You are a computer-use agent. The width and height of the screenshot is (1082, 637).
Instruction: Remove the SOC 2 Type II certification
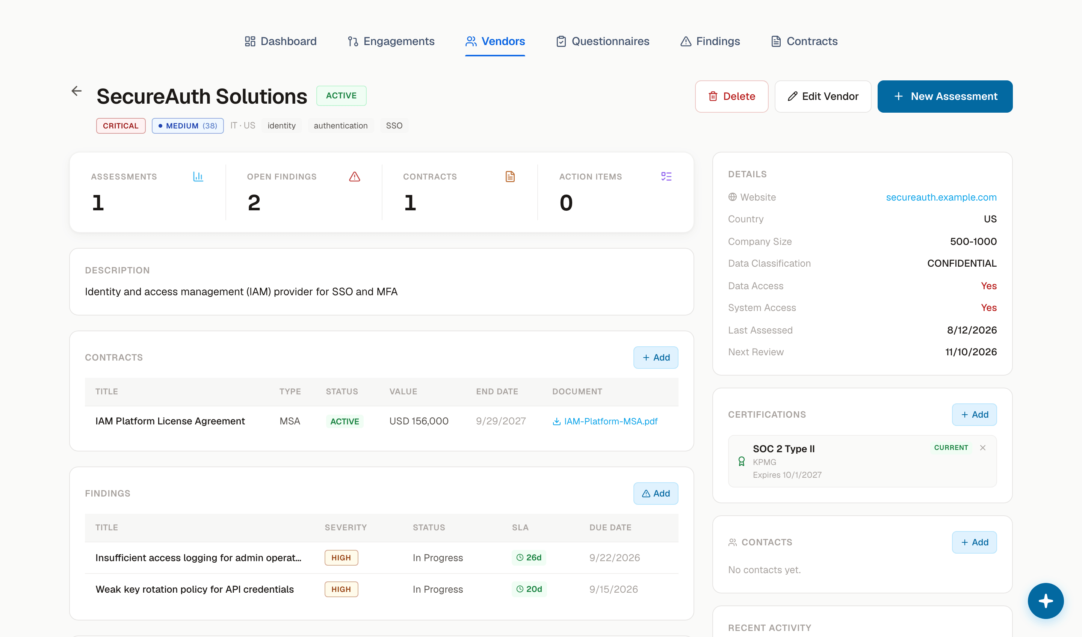983,448
